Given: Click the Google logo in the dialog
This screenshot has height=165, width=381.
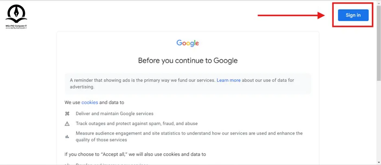Looking at the screenshot, I should coord(188,43).
